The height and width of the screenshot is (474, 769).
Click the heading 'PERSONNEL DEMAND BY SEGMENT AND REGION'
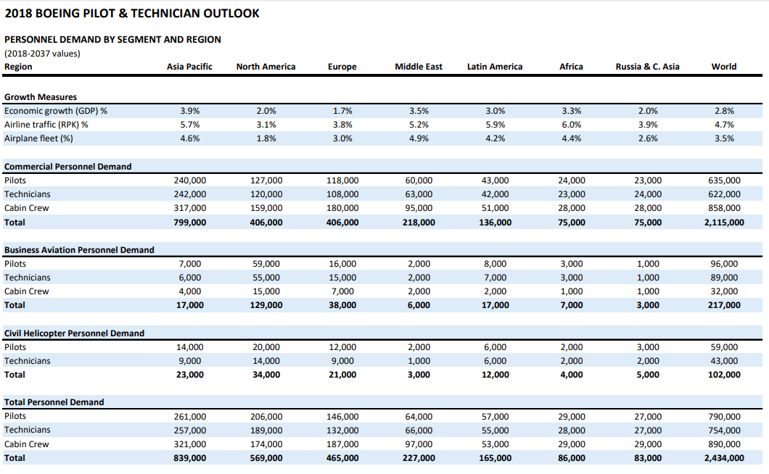[x=112, y=40]
